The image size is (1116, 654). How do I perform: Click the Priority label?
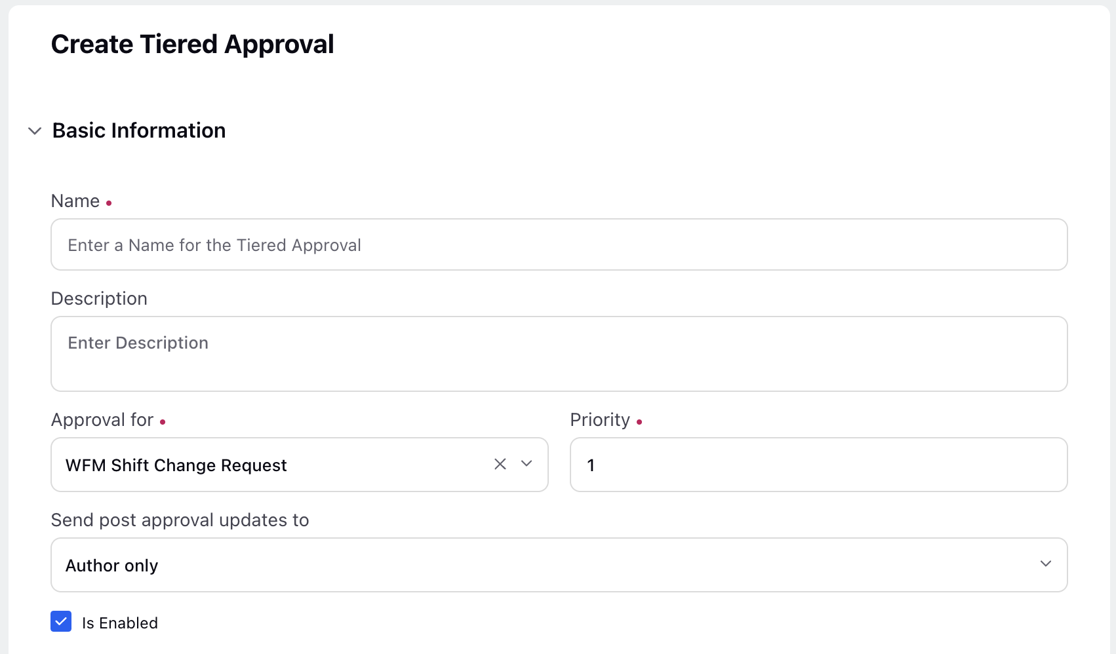(x=600, y=420)
